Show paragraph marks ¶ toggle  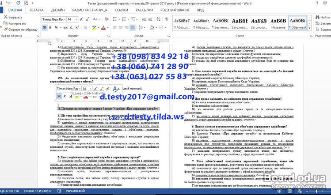(x=167, y=19)
